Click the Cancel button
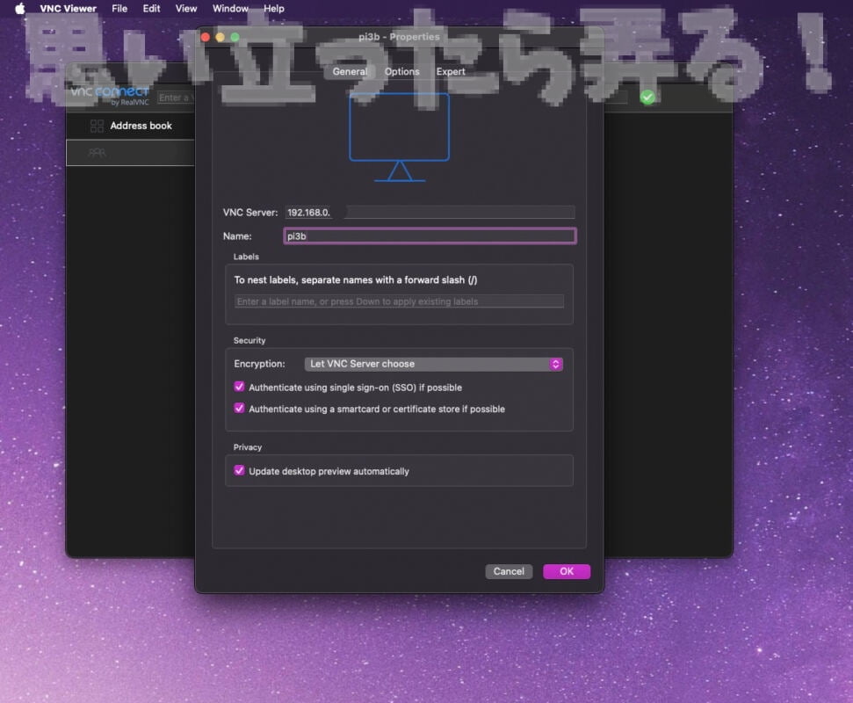Screen dimensions: 853x703 pyautogui.click(x=509, y=571)
